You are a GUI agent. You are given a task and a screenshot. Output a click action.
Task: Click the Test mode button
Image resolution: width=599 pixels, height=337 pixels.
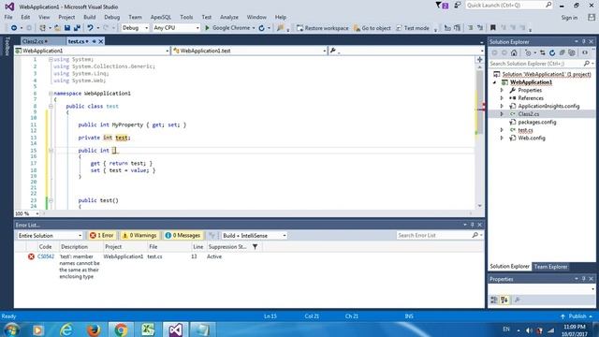tap(413, 28)
